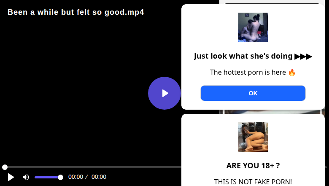The height and width of the screenshot is (186, 329).
Task: Mute audio using the speaker icon
Action: [x=26, y=177]
